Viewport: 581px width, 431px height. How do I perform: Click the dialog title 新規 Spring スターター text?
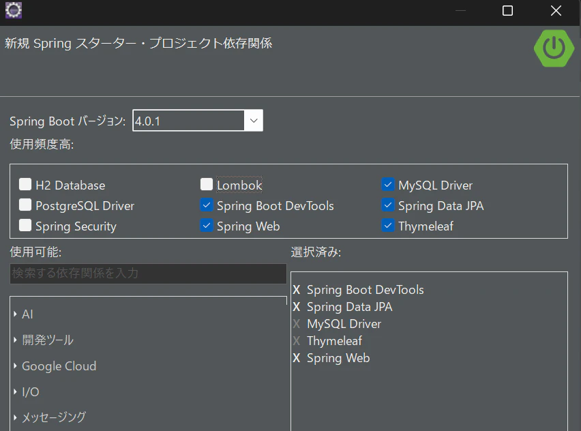[138, 44]
